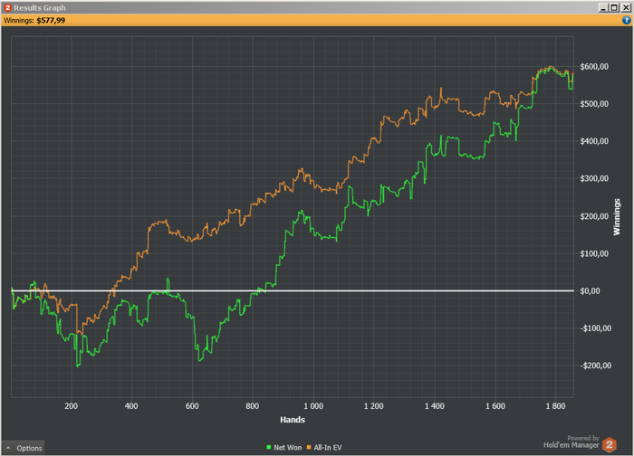Click the $200,00 axis label
The height and width of the screenshot is (456, 634).
594,216
